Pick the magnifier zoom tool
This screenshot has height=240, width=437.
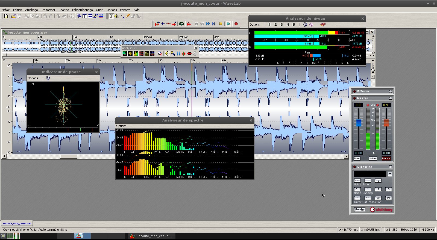click(x=122, y=16)
